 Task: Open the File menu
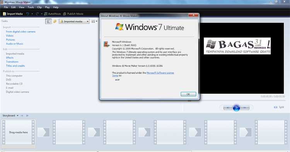(x=6, y=7)
